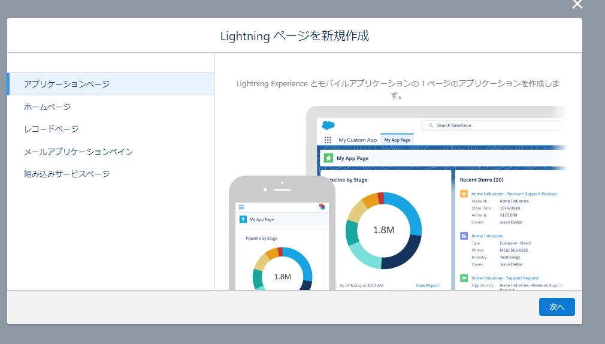Click the (415) 555-5555 phone value
The width and height of the screenshot is (605, 344).
(x=514, y=250)
